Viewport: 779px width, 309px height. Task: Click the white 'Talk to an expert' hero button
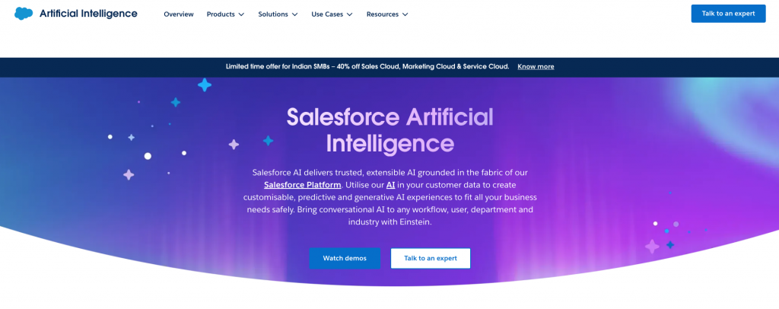(431, 258)
